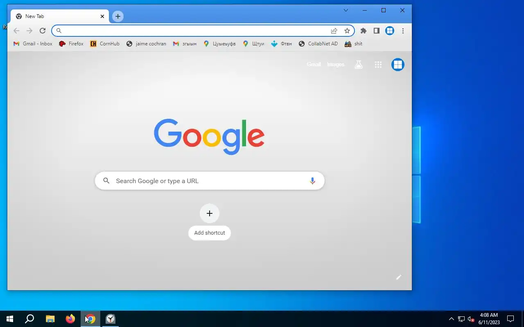524x327 pixels.
Task: Open the muted volume tray icon
Action: point(471,319)
